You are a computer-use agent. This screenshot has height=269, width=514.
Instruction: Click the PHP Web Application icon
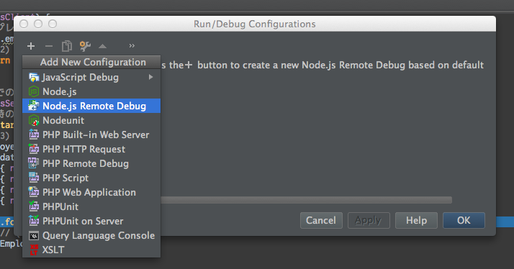pyautogui.click(x=34, y=192)
